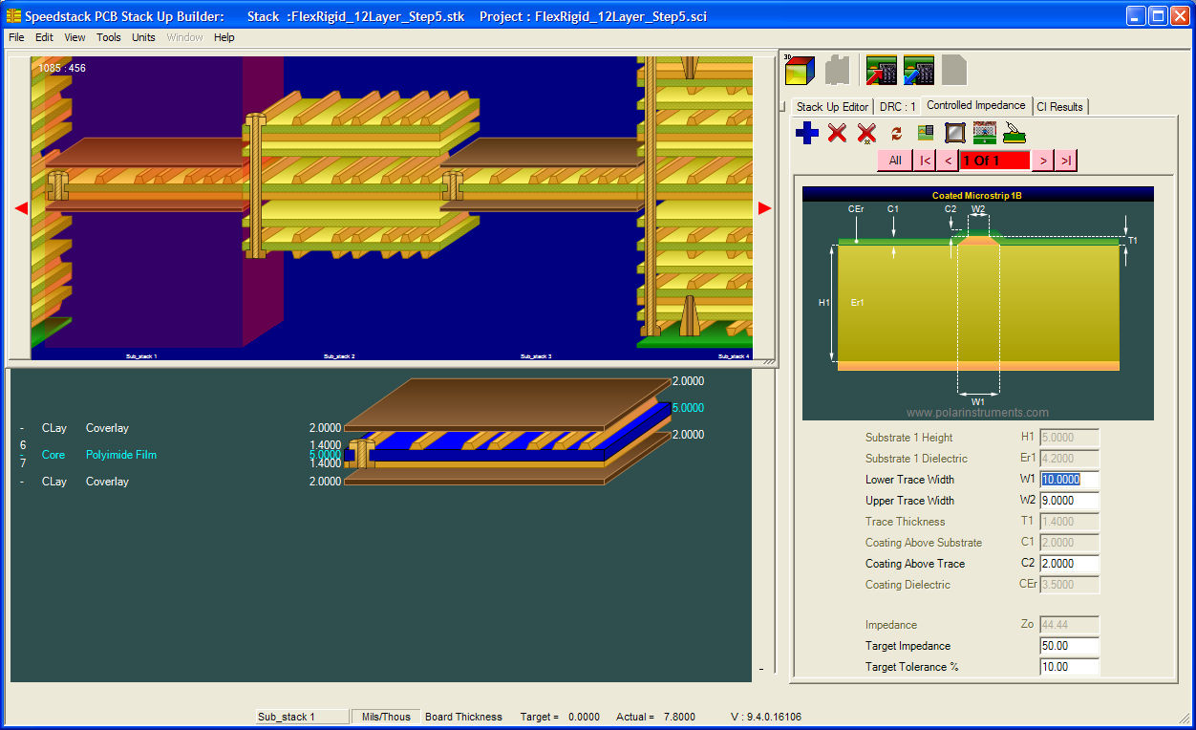Screen dimensions: 1196x730
Task: Click the goalkeeper goal-seek icon
Action: coord(985,134)
